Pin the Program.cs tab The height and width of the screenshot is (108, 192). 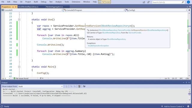[13, 7]
